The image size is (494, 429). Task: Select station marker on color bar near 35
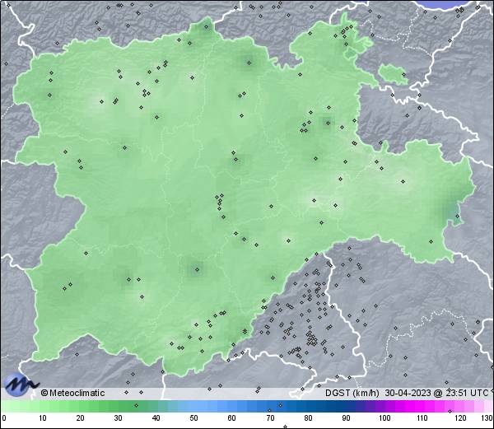click(x=136, y=405)
